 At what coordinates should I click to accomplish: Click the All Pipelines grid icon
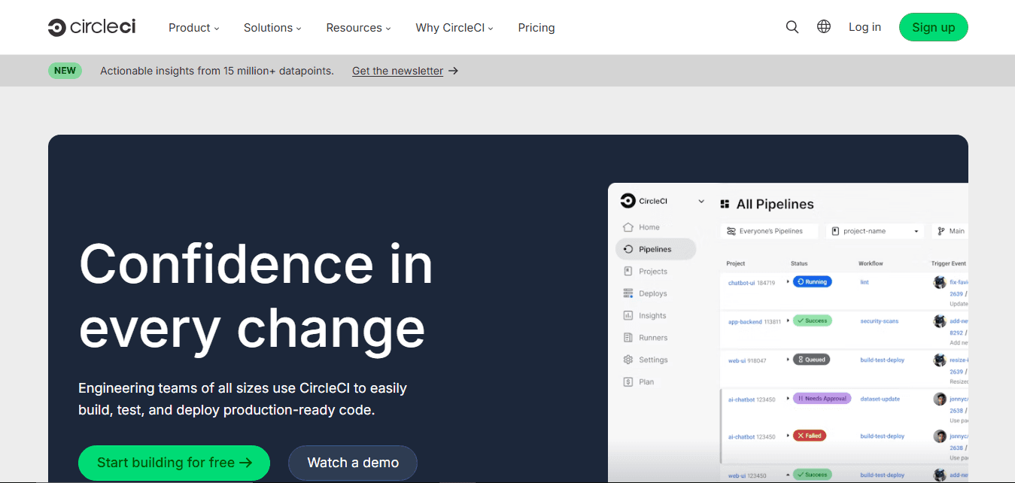[x=725, y=204]
